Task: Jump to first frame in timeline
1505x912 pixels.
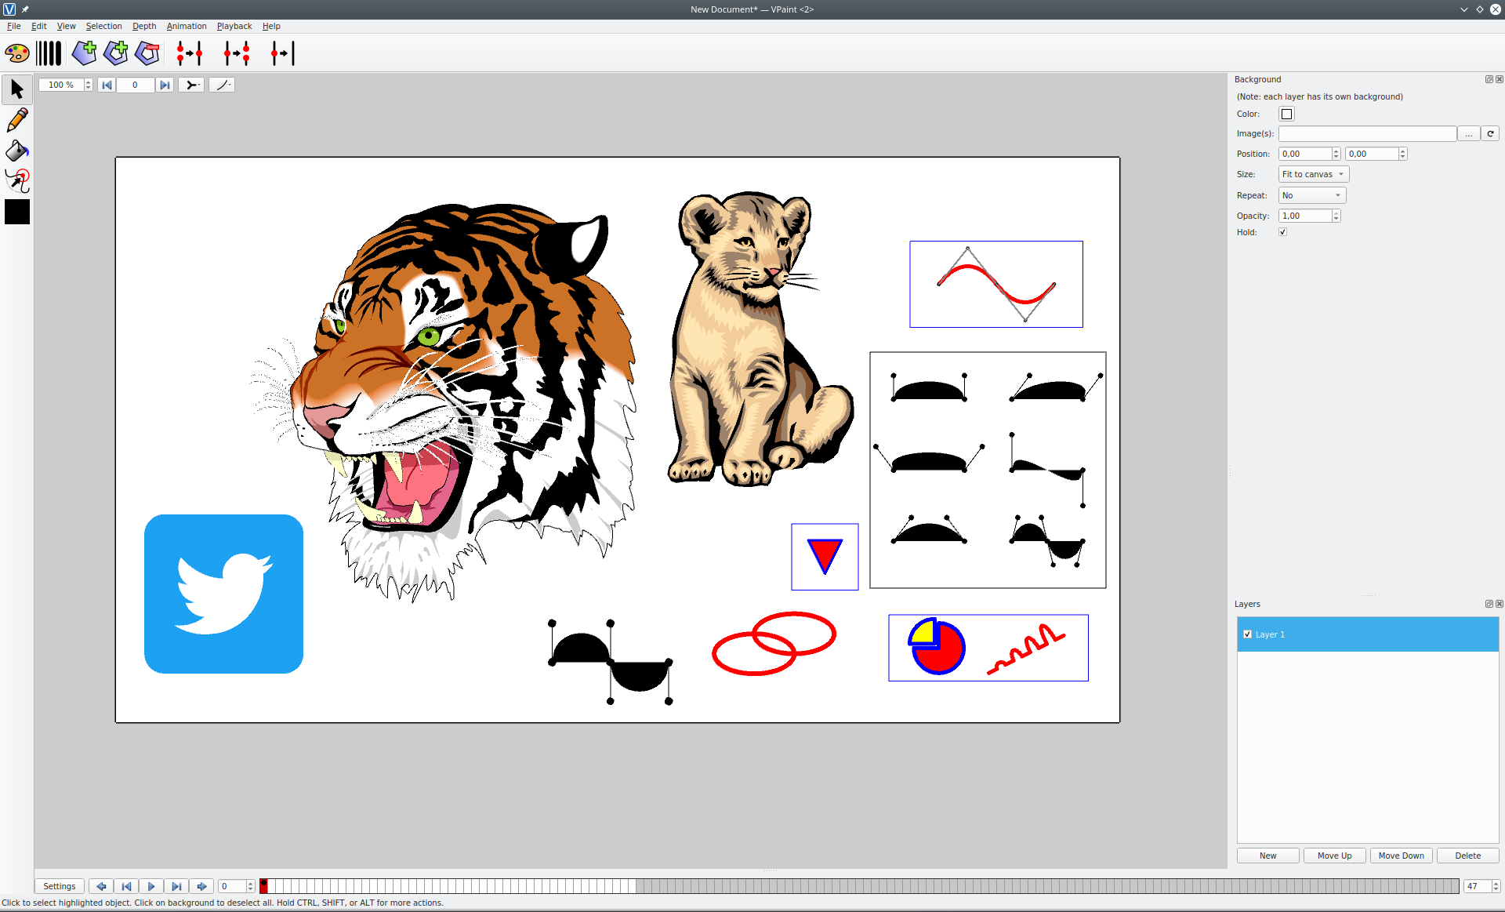Action: click(126, 886)
